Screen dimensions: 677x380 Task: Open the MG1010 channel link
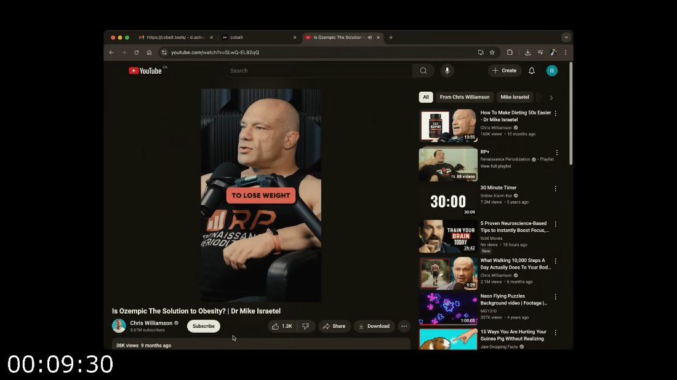(x=488, y=311)
